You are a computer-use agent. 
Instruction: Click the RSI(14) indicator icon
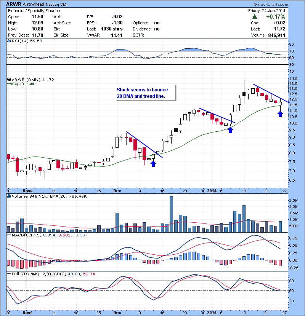click(9, 41)
